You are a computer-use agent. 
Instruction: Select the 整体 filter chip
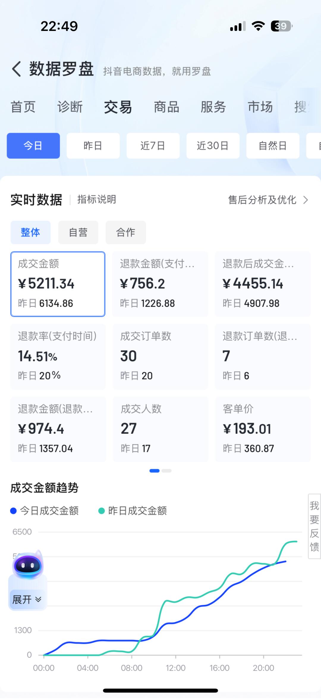click(30, 232)
